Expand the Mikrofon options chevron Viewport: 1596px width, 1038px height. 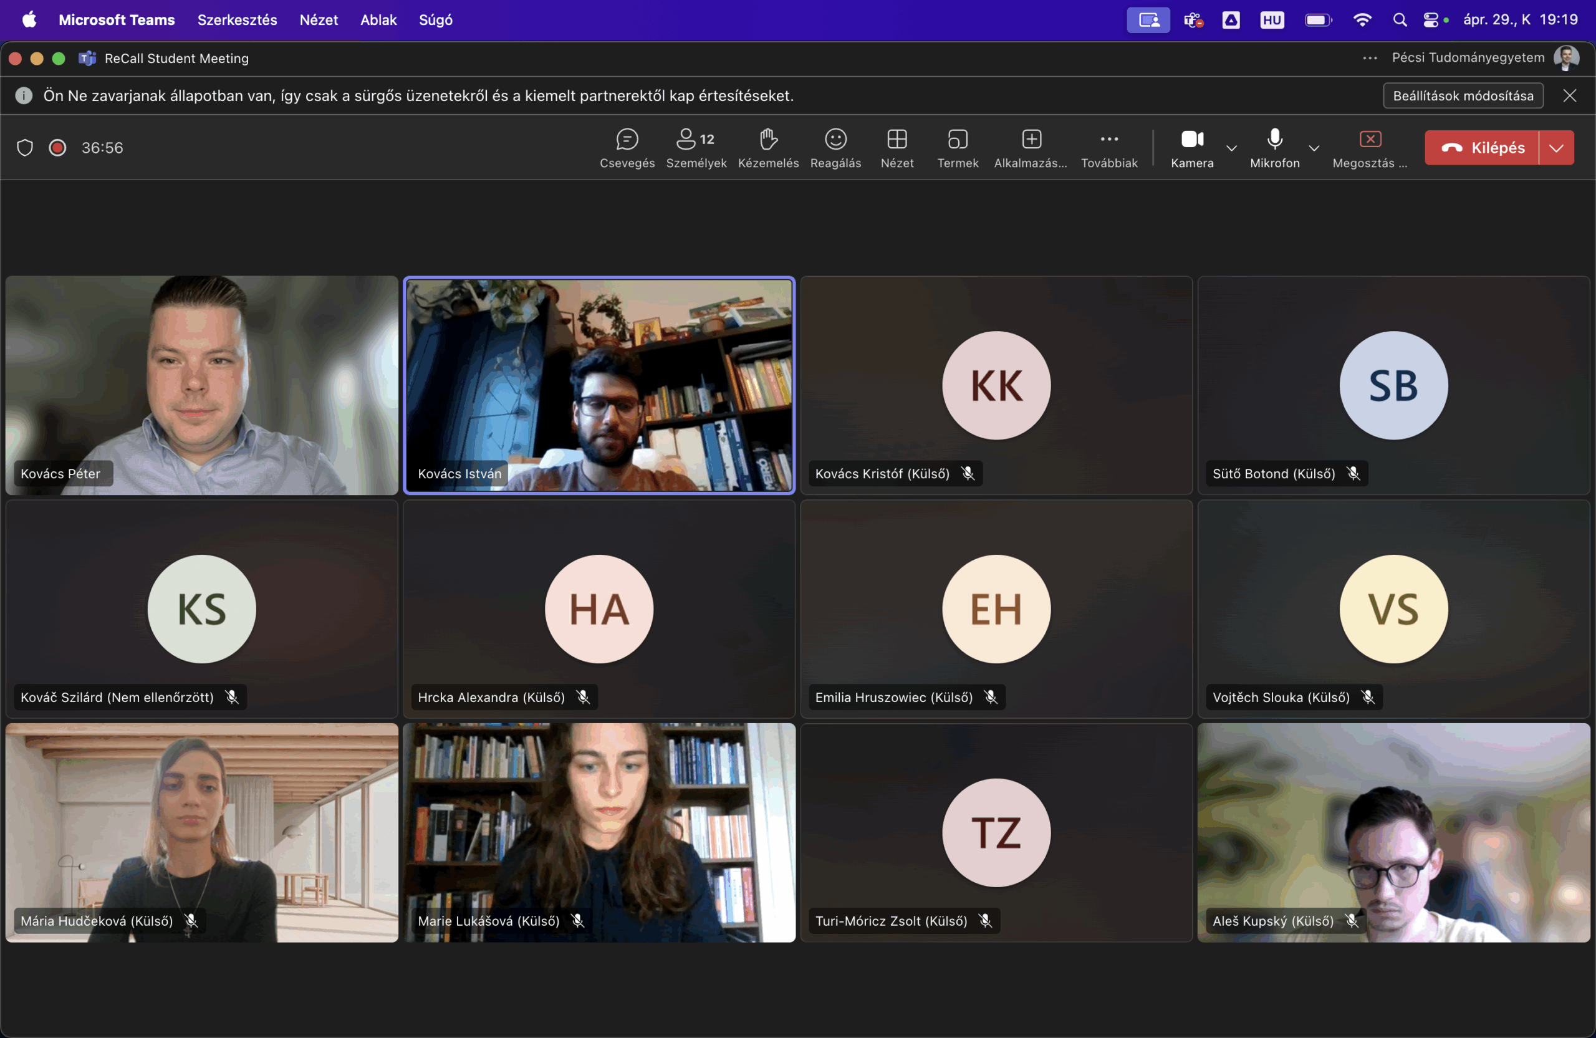[1314, 148]
